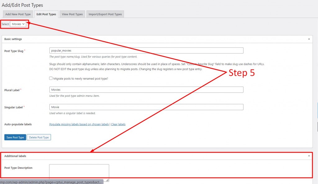Click the Auto-populate labels text
This screenshot has height=184, width=318.
click(x=18, y=124)
